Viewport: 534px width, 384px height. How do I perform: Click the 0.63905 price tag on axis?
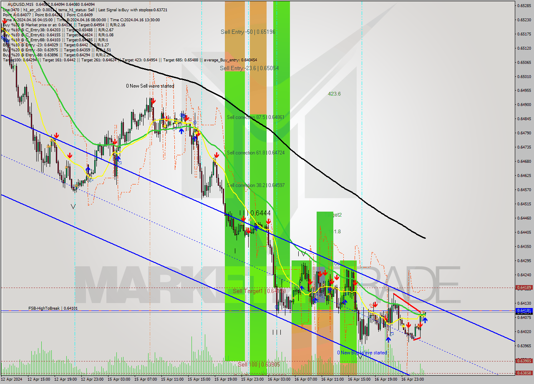[524, 361]
